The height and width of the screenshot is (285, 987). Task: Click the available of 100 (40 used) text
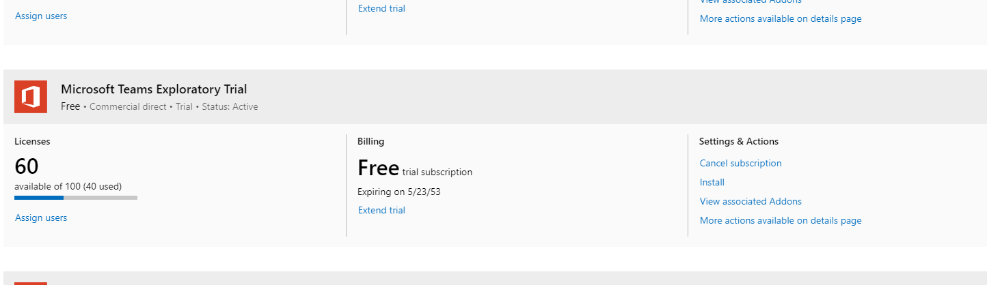coord(68,186)
